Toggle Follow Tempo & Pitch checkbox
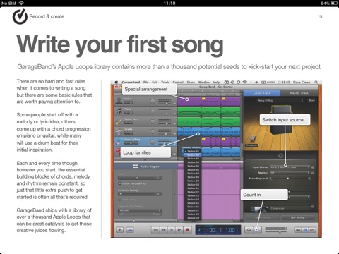339x254 pixels. (x=119, y=183)
